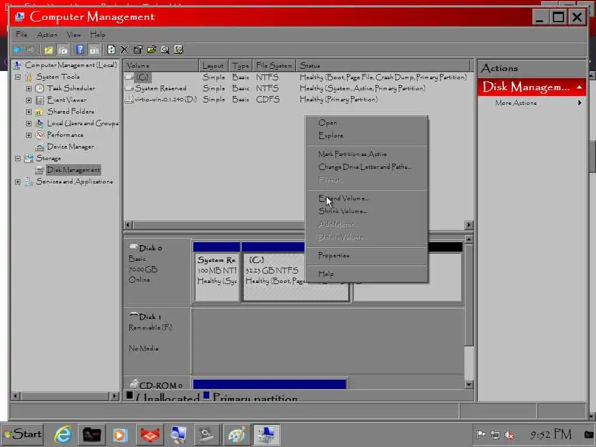Viewport: 596px width, 447px height.
Task: Click the Status column header
Action: (383, 65)
